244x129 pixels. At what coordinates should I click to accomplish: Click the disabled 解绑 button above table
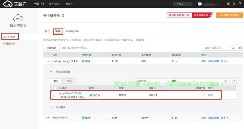[69, 81]
